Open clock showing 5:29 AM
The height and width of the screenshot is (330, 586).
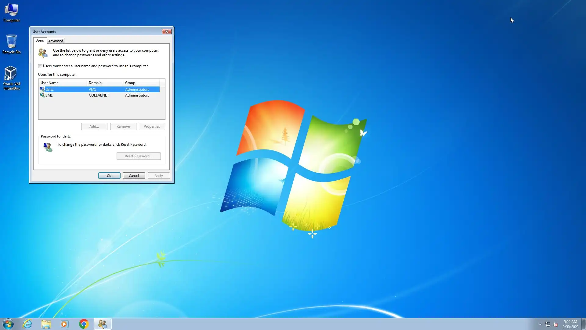[x=570, y=324]
